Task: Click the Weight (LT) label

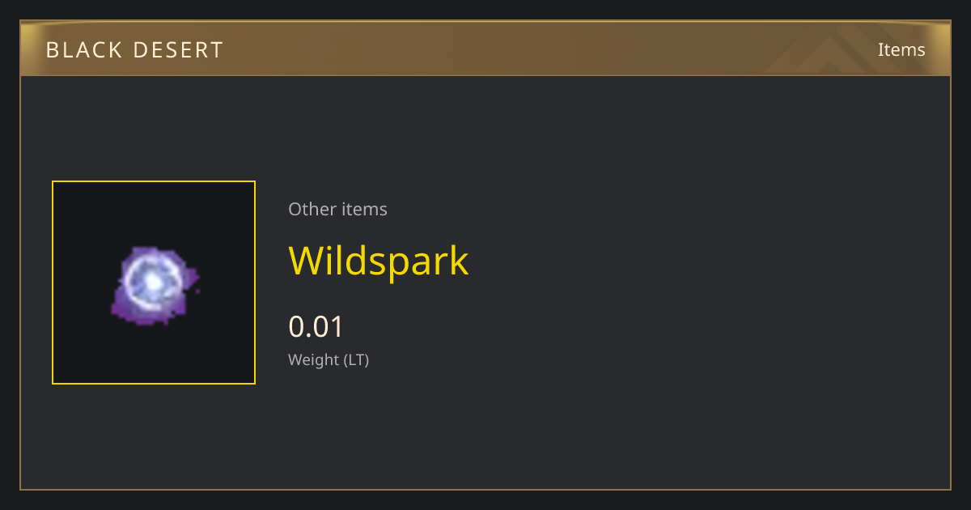Action: coord(329,359)
